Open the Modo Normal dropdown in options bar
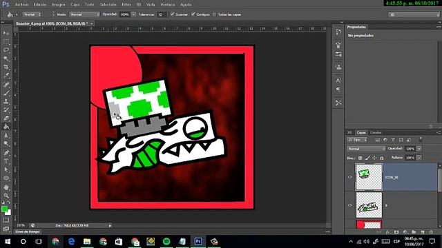This screenshot has height=248, width=442. [x=84, y=14]
